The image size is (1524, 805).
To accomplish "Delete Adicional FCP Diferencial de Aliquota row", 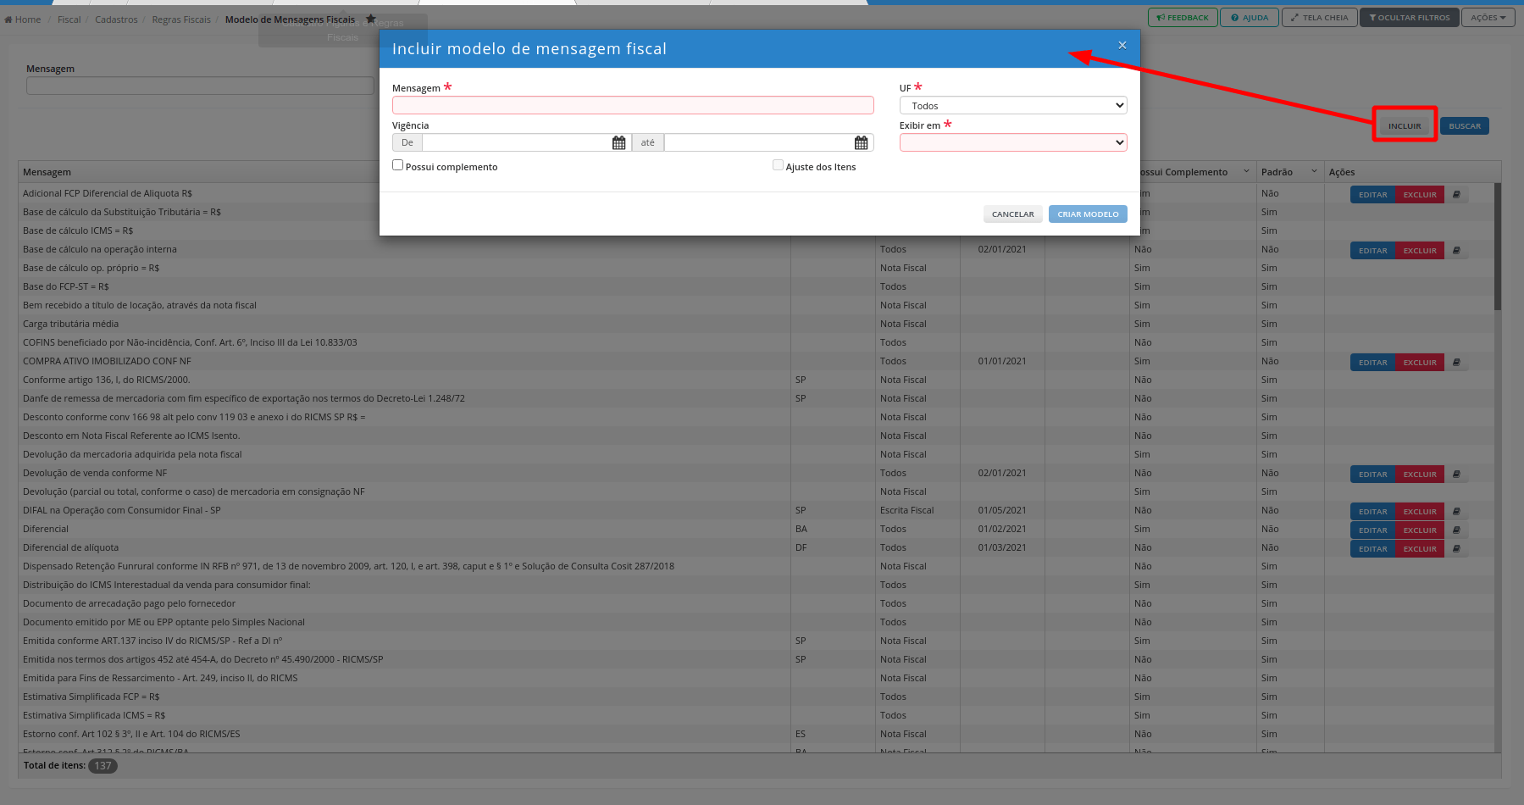I will point(1420,195).
